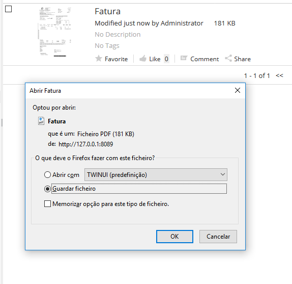
Task: Click the Favorite star icon
Action: click(99, 59)
